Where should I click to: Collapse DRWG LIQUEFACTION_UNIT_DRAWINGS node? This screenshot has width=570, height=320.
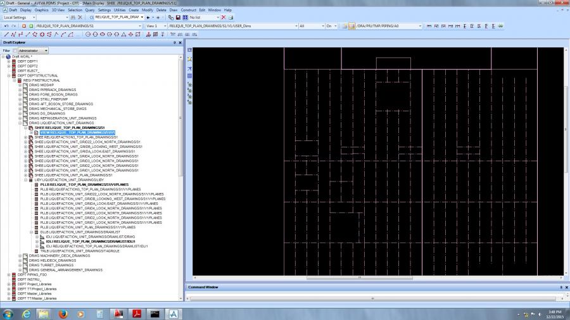tap(20, 123)
